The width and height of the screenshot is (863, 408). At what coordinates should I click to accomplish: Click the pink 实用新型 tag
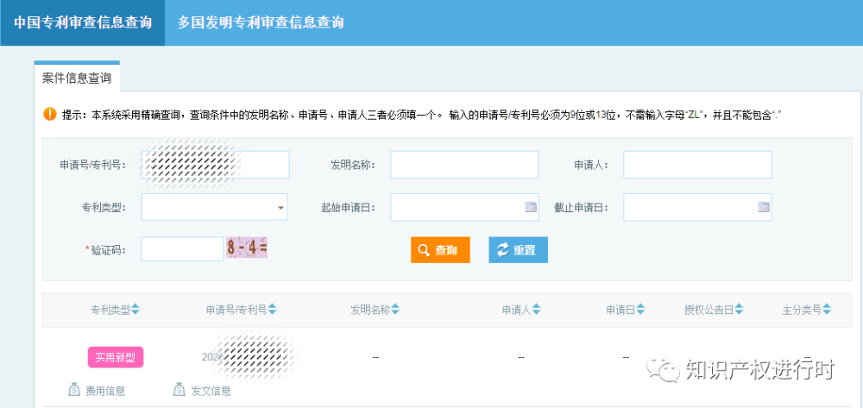click(116, 357)
